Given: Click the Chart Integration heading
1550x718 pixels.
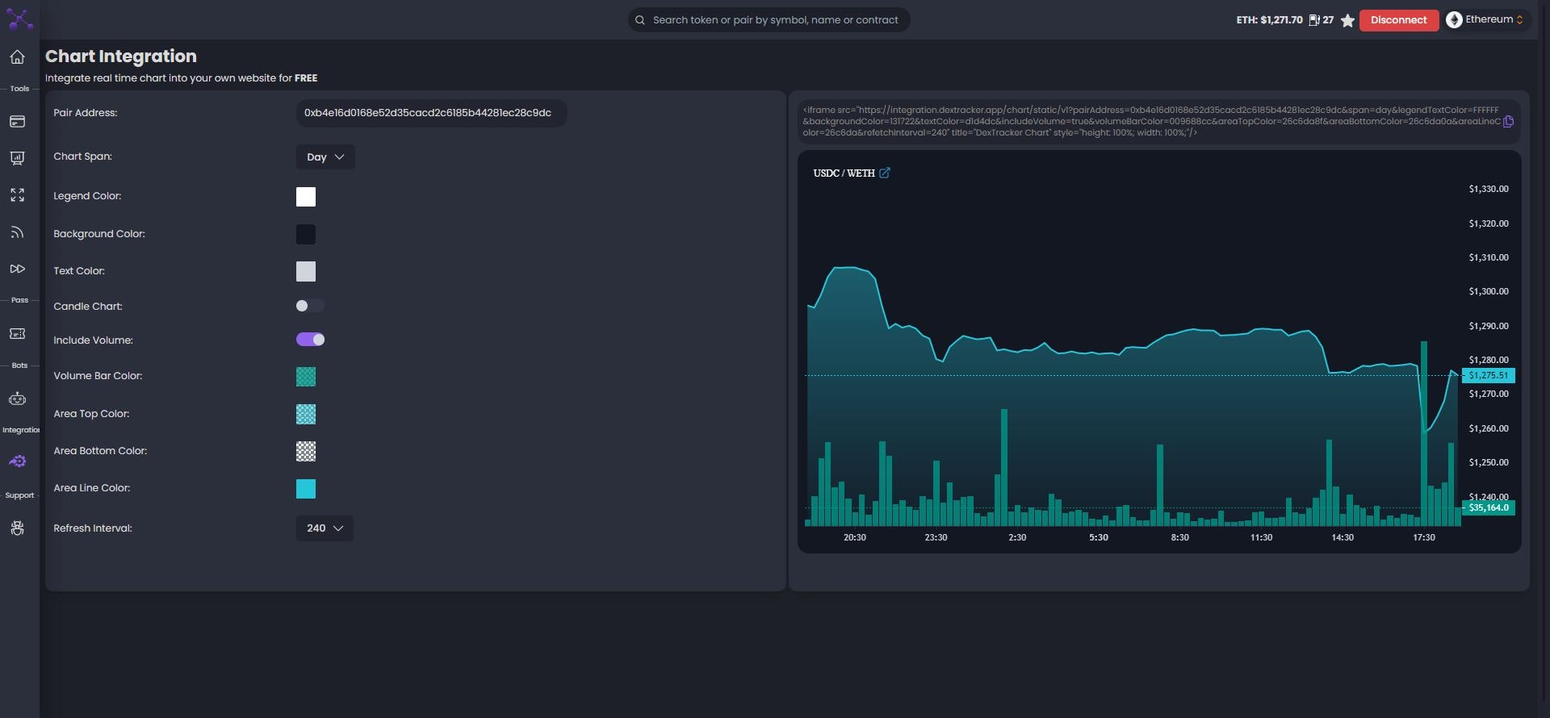Looking at the screenshot, I should (x=121, y=56).
